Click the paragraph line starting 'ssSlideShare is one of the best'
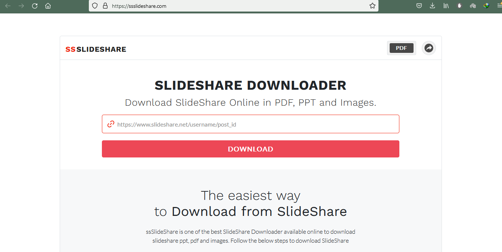Viewport: 502px width, 252px height. (x=250, y=232)
